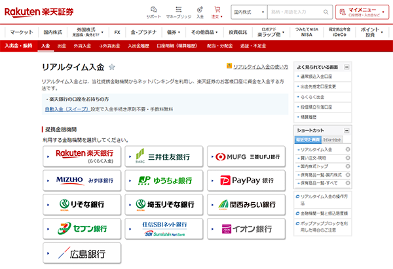Open the 自動入金（スイープ） link
393x269 pixels.
(x=67, y=109)
